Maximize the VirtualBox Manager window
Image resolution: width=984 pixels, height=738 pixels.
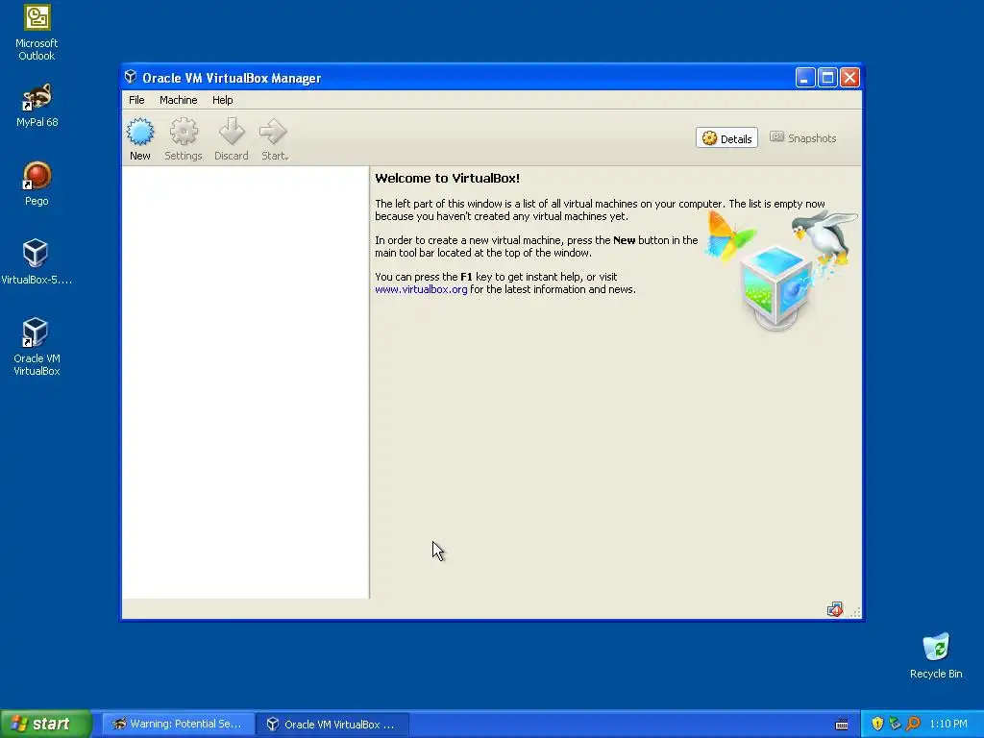click(827, 77)
